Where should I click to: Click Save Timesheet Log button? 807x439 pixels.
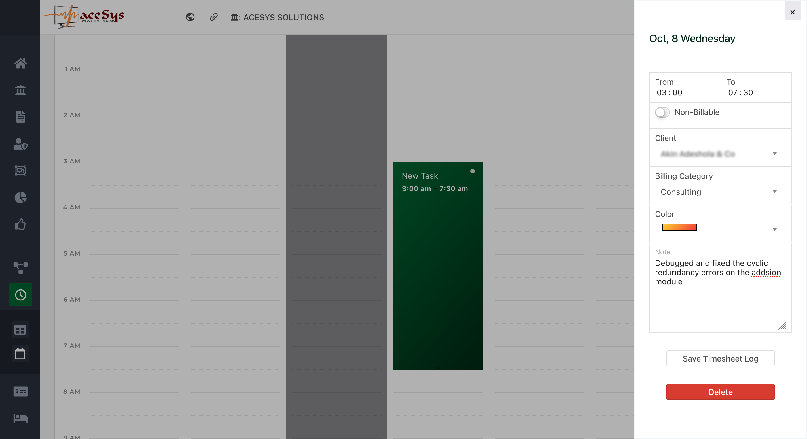pos(720,358)
